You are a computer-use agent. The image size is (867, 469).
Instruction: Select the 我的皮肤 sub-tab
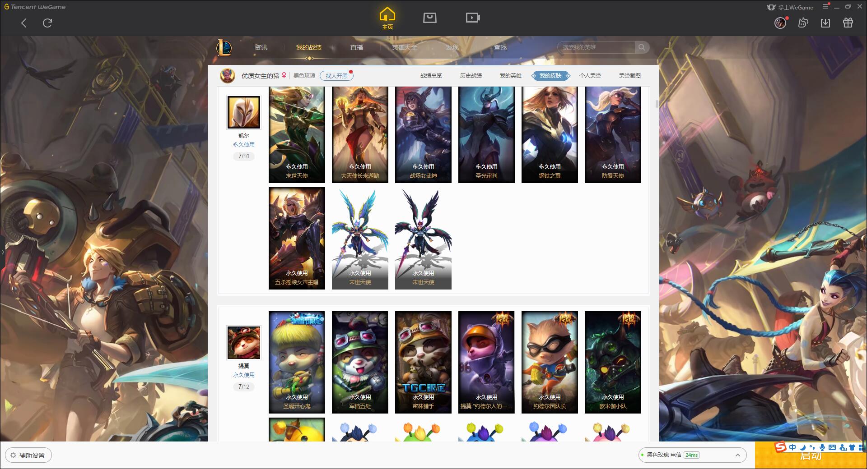550,76
